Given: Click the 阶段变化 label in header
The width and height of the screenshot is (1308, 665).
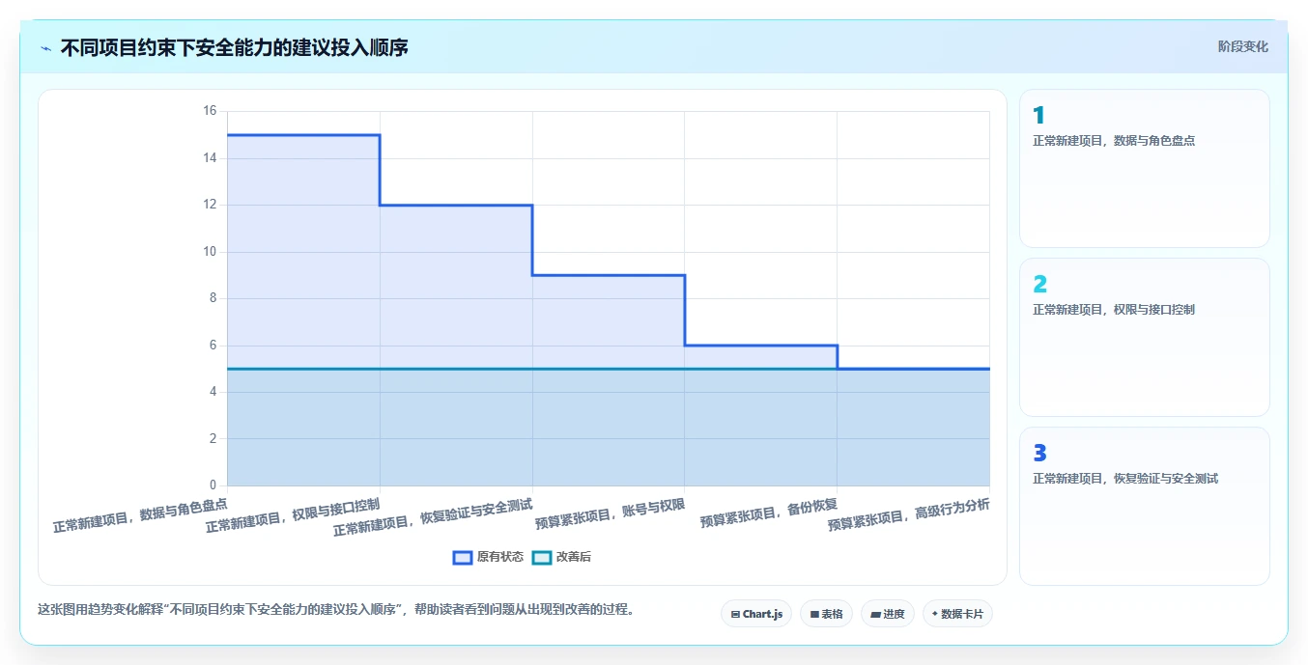Looking at the screenshot, I should pyautogui.click(x=1242, y=46).
